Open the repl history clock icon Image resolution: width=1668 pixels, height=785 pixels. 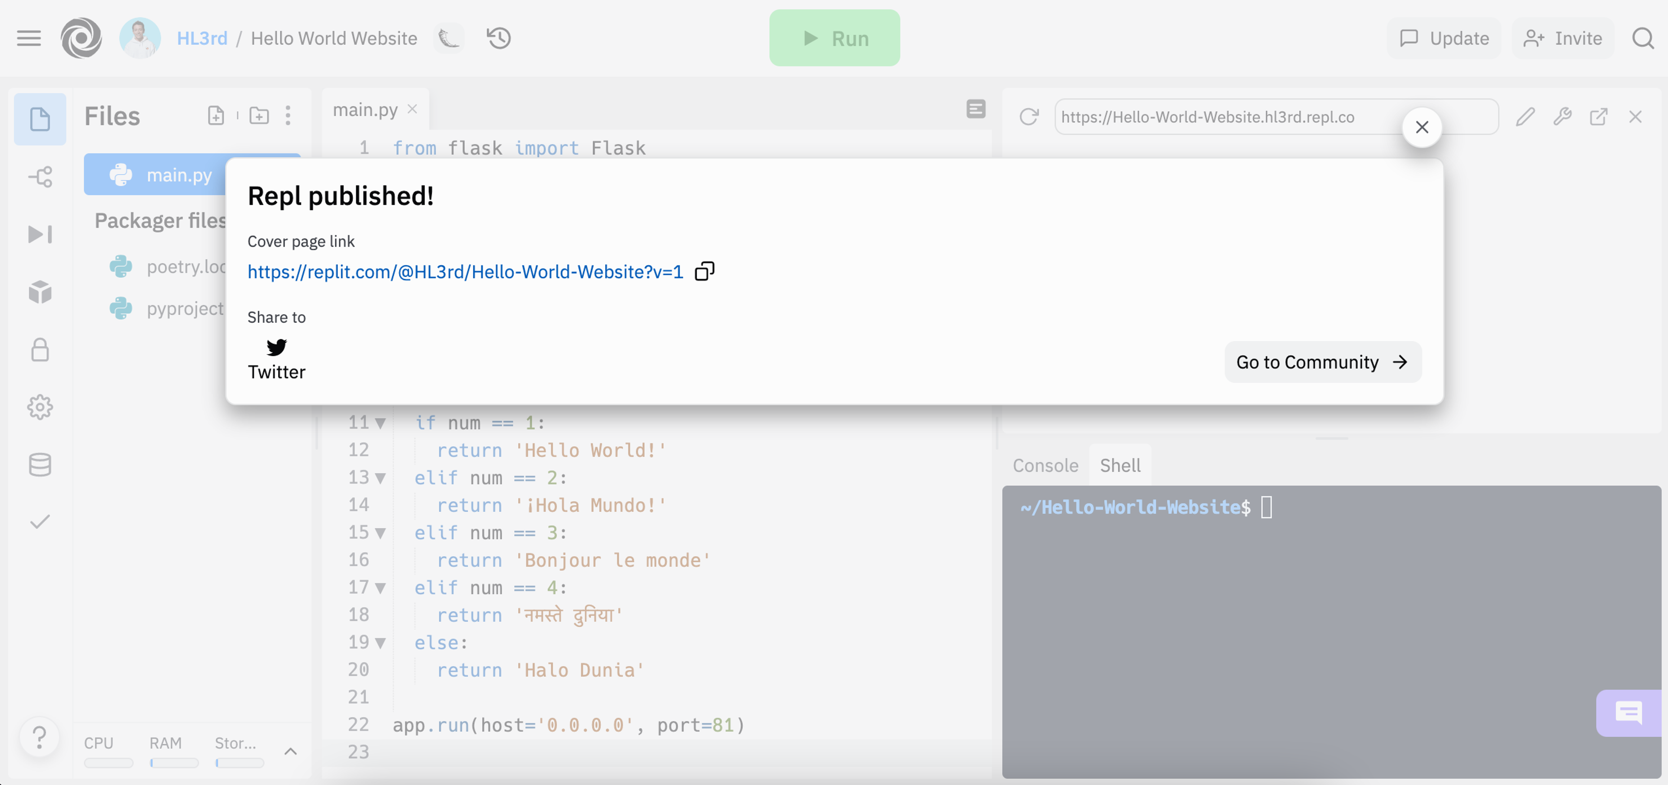point(499,38)
